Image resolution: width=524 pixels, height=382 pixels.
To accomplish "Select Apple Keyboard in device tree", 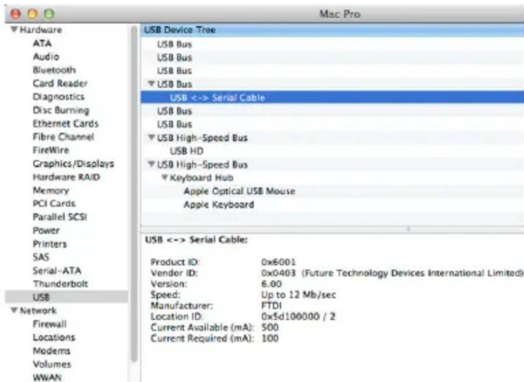I will tap(219, 204).
